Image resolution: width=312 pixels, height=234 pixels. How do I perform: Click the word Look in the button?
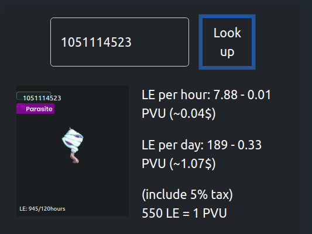227,33
